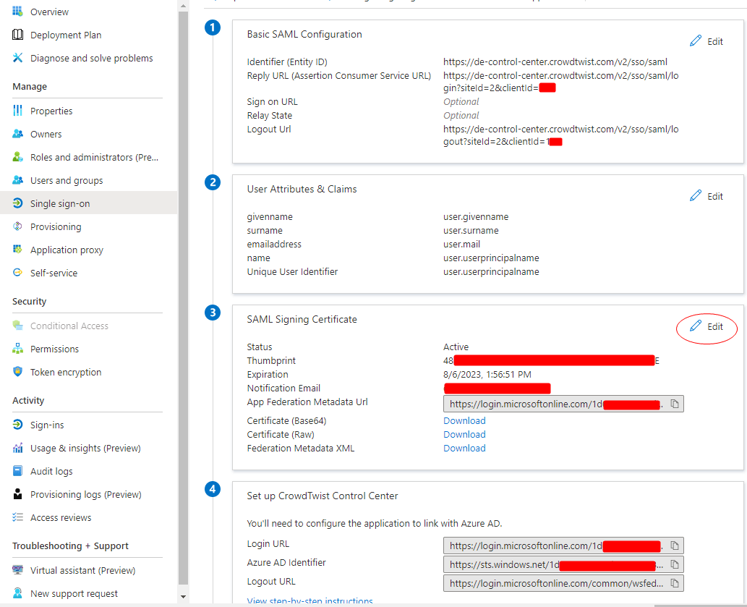Click the expiration date 8/6/2023 value
This screenshot has height=607, width=747.
pyautogui.click(x=487, y=375)
